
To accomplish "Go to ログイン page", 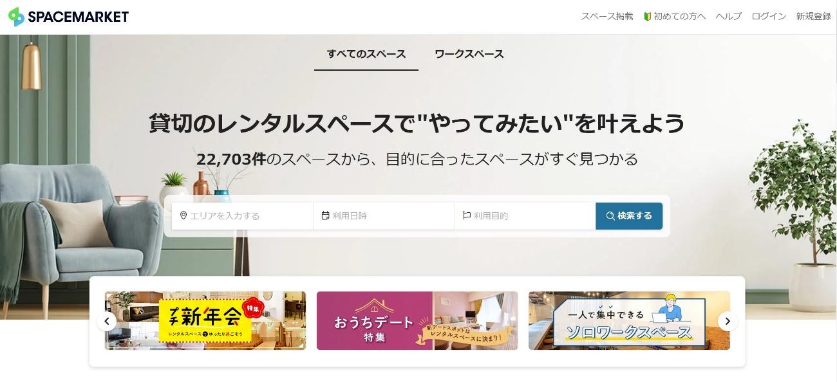I will tap(769, 17).
